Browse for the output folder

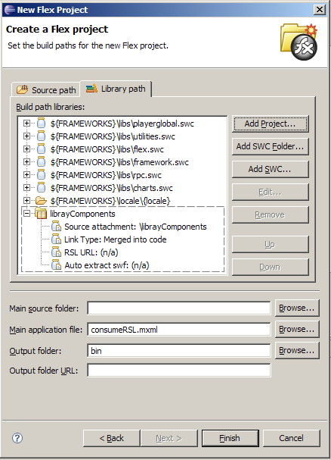297,351
